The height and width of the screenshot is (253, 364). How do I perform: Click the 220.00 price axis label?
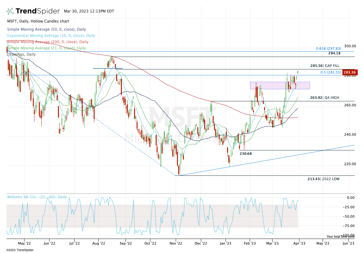coord(350,164)
